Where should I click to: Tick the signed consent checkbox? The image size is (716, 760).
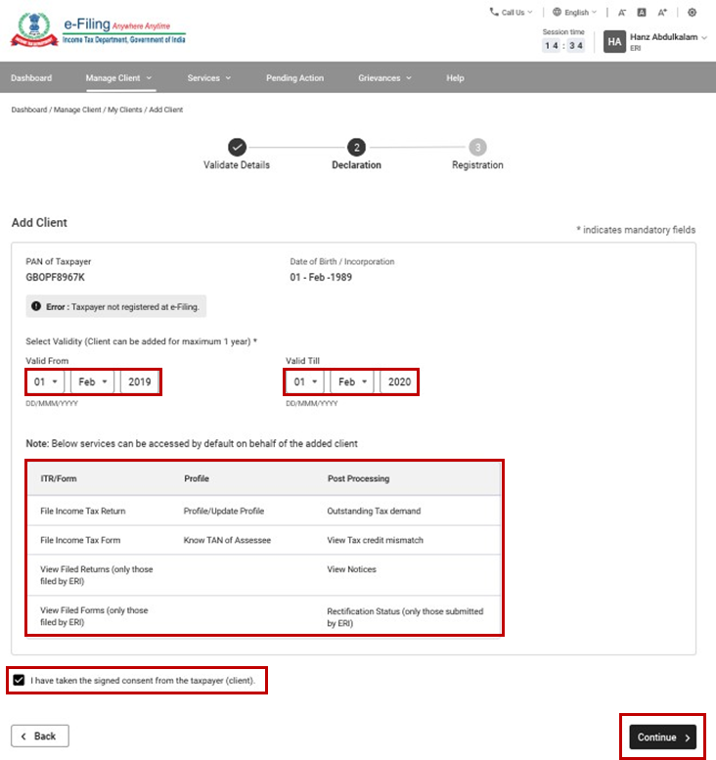click(19, 680)
